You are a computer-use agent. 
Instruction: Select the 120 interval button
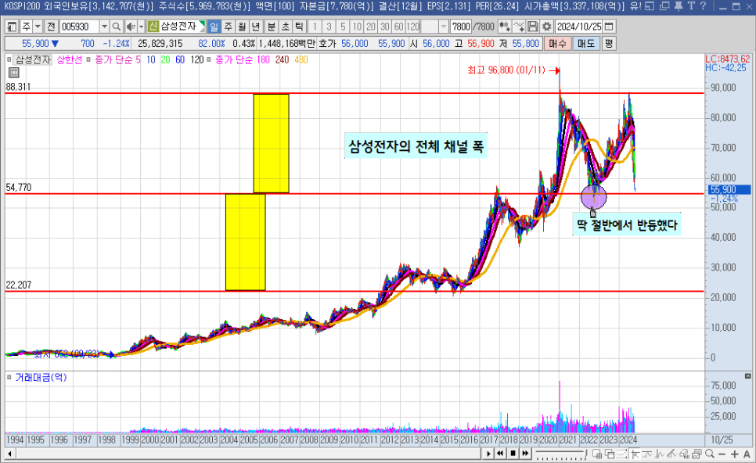(x=413, y=27)
